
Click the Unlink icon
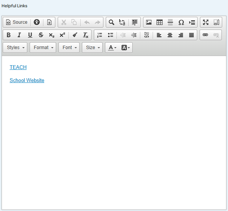coord(216,35)
